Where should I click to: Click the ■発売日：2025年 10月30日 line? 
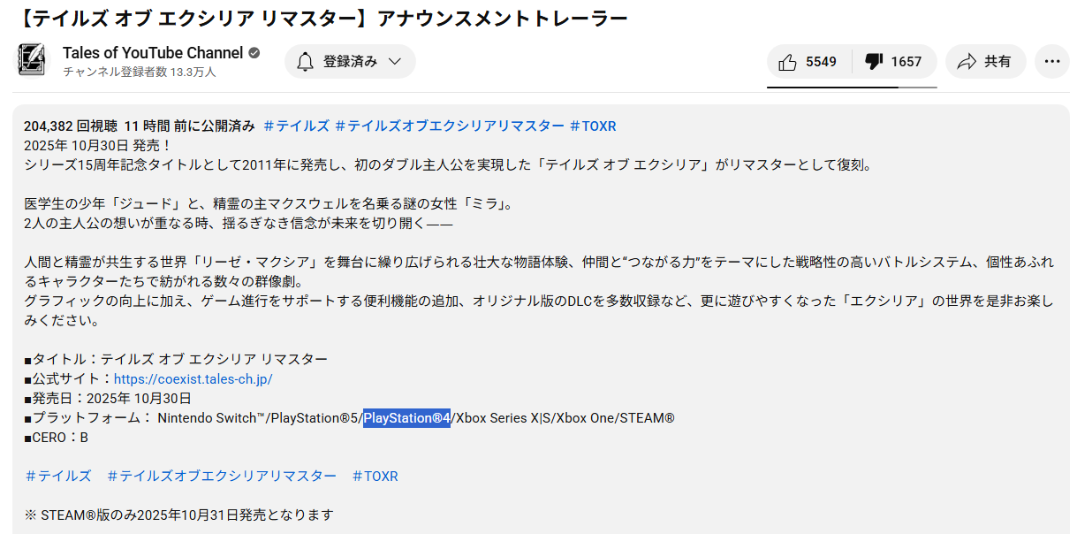(108, 398)
